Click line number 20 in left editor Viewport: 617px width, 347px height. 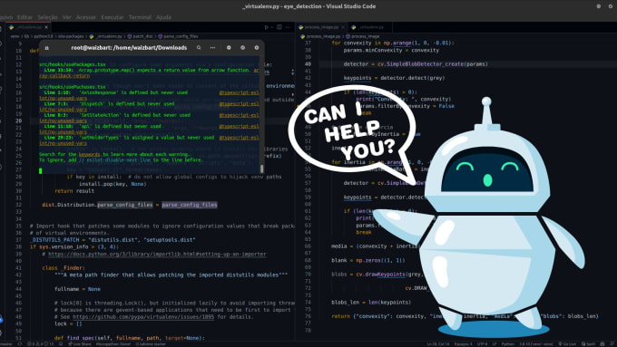coord(18,120)
